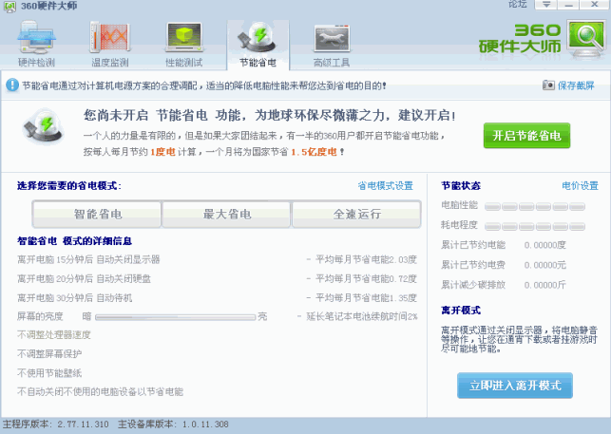Click 主程序版本 2.77.11.310 in status bar
The width and height of the screenshot is (611, 434).
click(55, 425)
